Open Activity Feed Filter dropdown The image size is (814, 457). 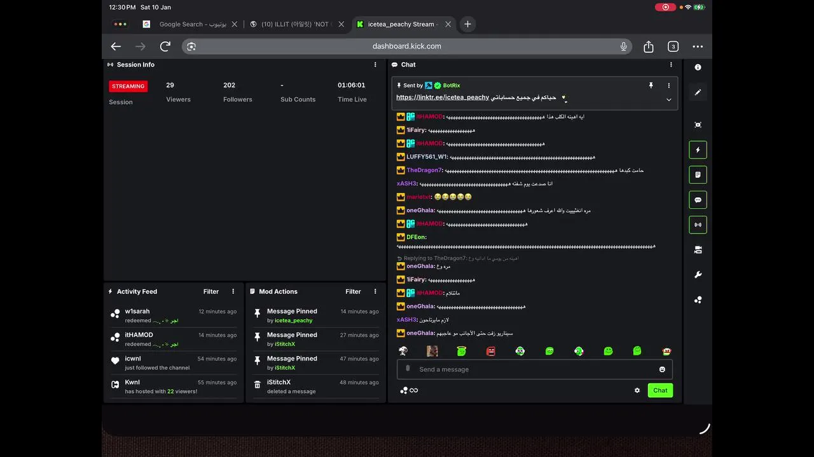pos(211,292)
